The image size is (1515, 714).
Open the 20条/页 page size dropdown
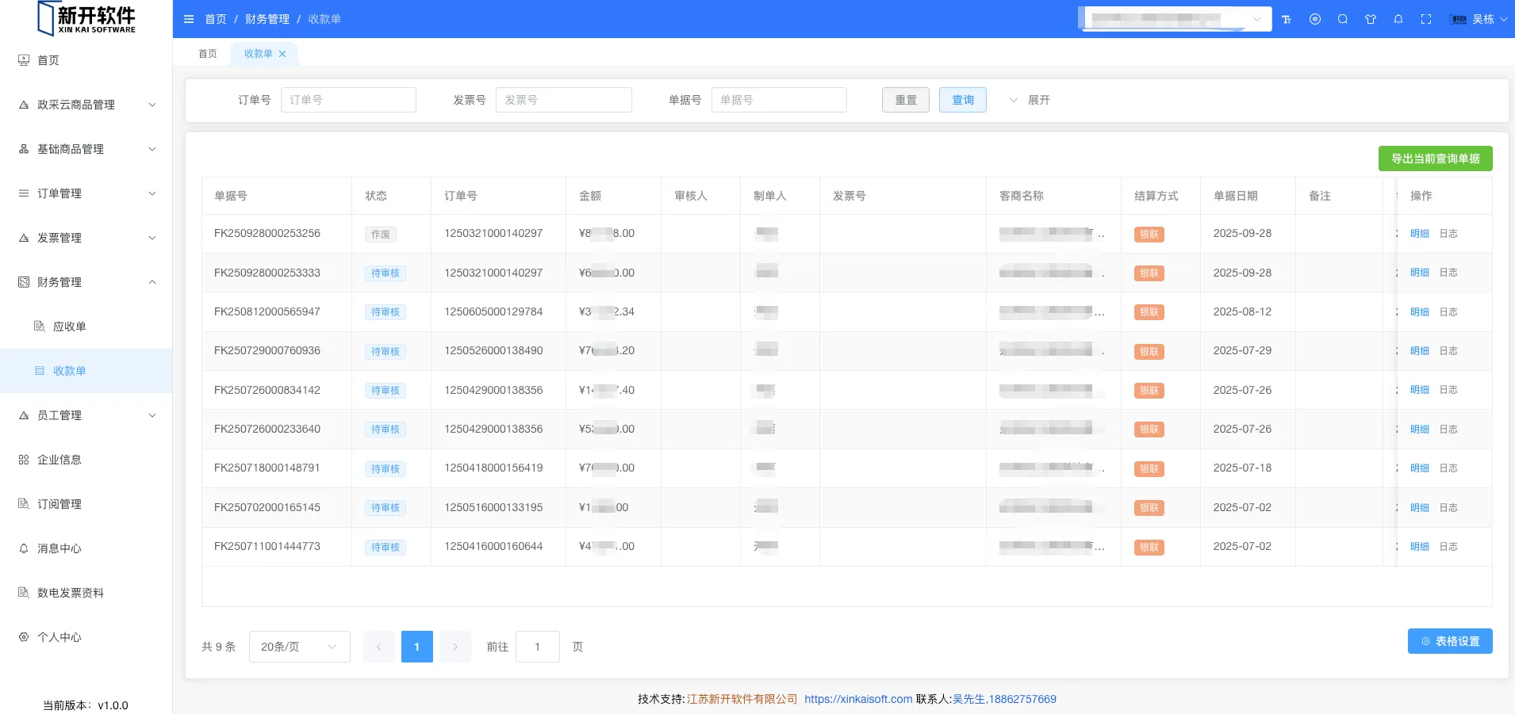click(299, 647)
